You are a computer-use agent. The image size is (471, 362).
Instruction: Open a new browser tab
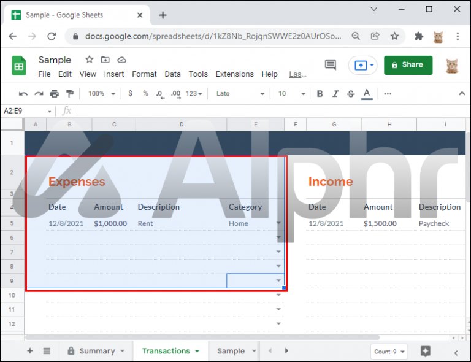click(163, 15)
